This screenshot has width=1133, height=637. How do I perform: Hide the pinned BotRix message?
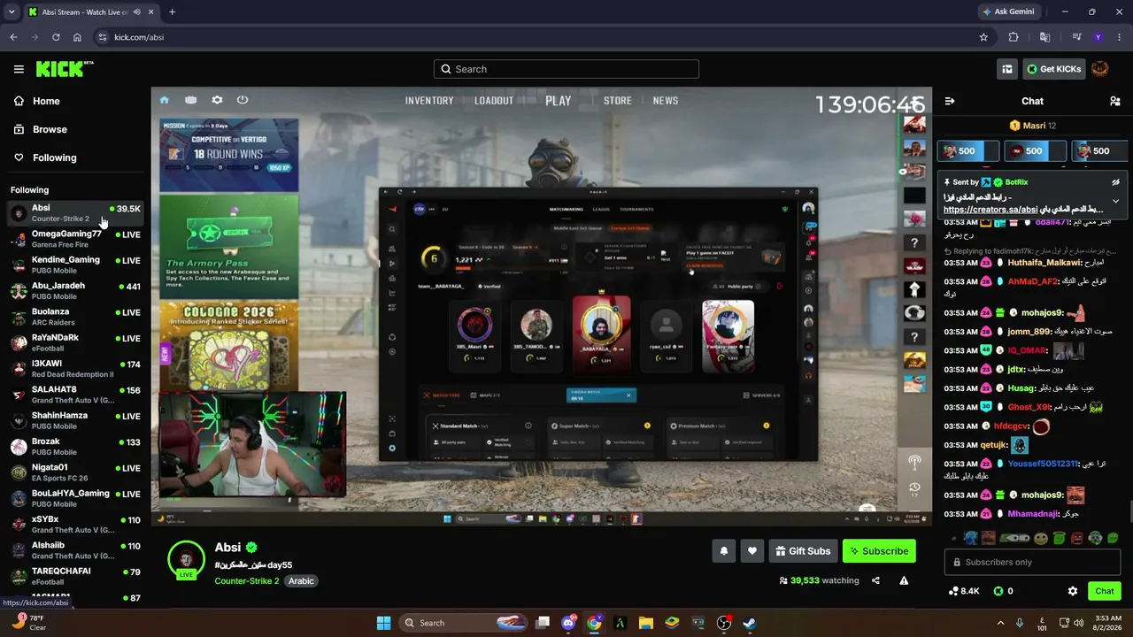click(x=1115, y=182)
